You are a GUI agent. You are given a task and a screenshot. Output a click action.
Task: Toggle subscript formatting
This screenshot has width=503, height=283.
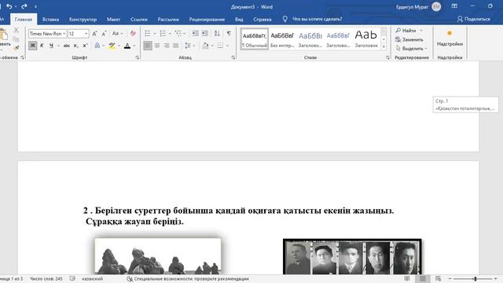pyautogui.click(x=75, y=46)
